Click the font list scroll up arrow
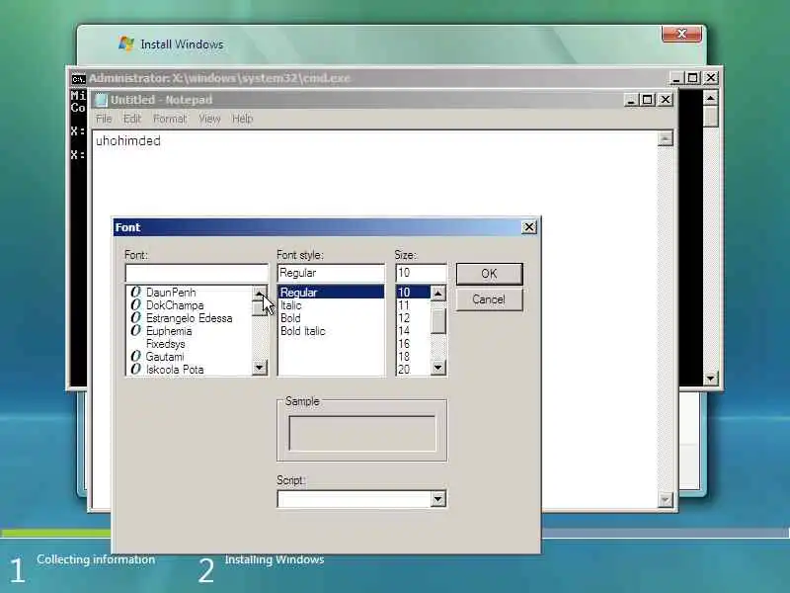This screenshot has width=790, height=593. click(x=260, y=293)
